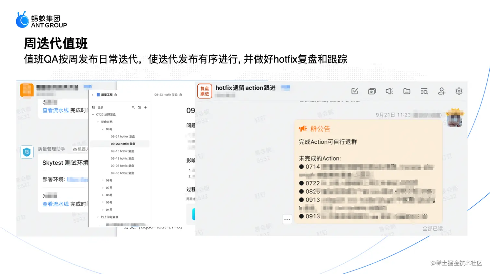Viewport: 490px width, 274px height.
Task: Click the speaker announcement icon in chat header
Action: tap(389, 91)
